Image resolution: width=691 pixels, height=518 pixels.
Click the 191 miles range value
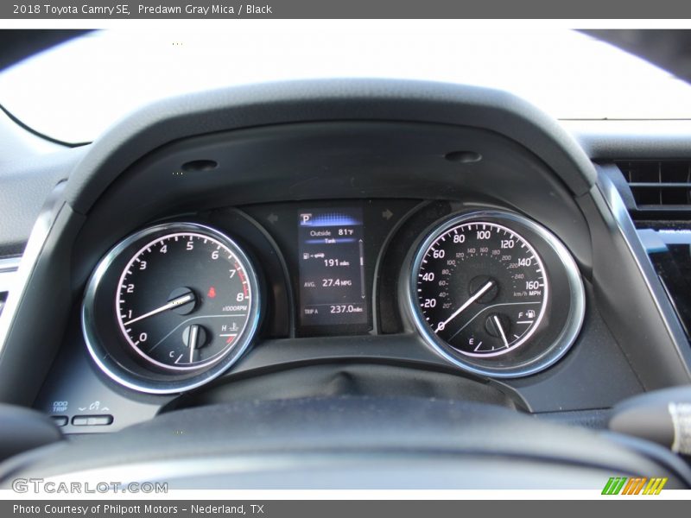tap(336, 263)
